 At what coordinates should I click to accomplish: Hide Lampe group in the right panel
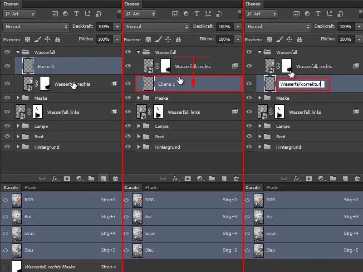pyautogui.click(x=249, y=126)
